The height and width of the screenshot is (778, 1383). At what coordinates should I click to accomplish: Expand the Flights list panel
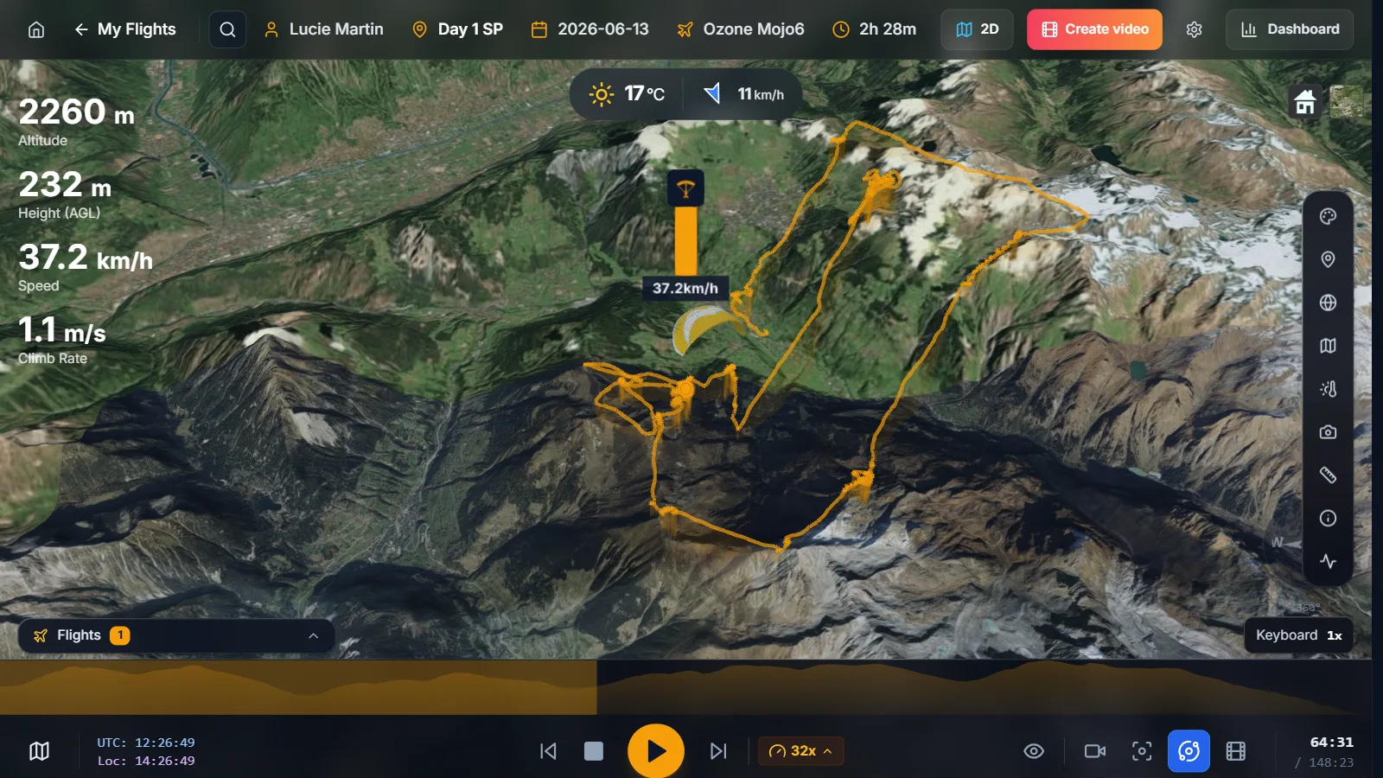tap(176, 635)
